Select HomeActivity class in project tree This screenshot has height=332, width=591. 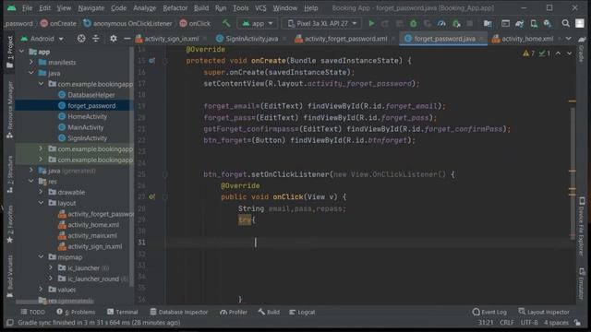[x=87, y=116]
